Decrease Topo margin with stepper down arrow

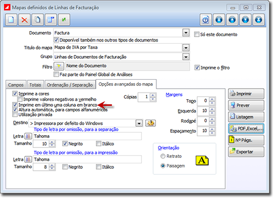tap(212, 103)
